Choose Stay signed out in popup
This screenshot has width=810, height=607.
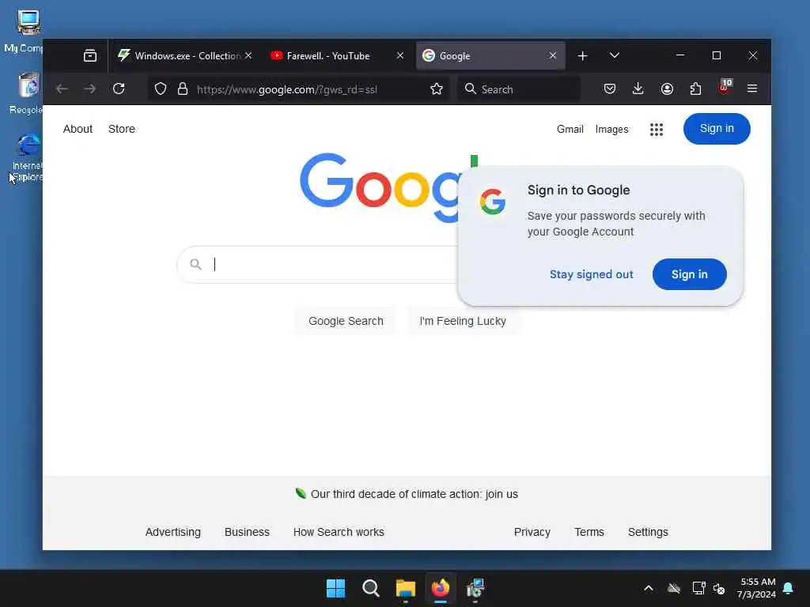[591, 274]
